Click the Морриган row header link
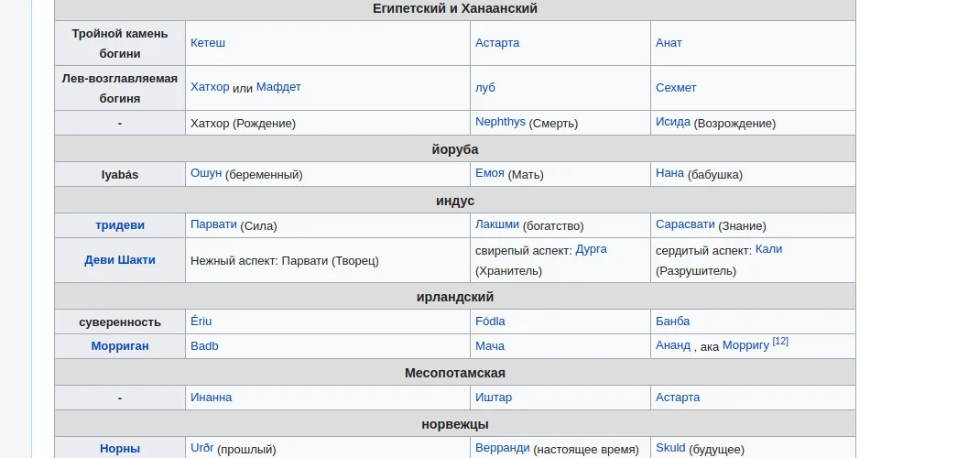 point(120,346)
